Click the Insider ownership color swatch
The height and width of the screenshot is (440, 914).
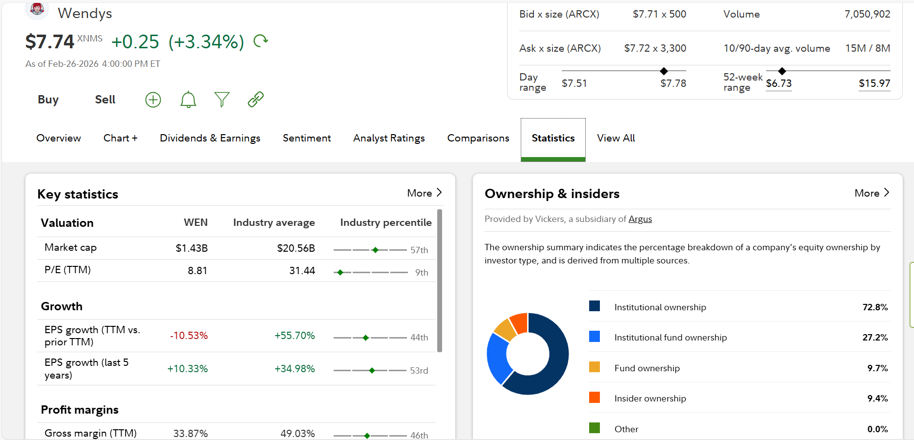click(595, 397)
